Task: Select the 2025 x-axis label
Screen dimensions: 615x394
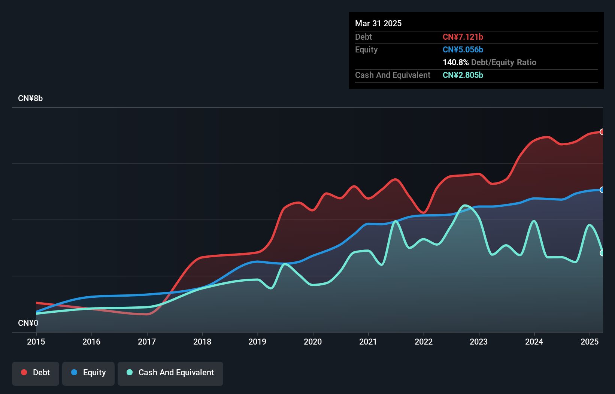Action: (x=590, y=342)
